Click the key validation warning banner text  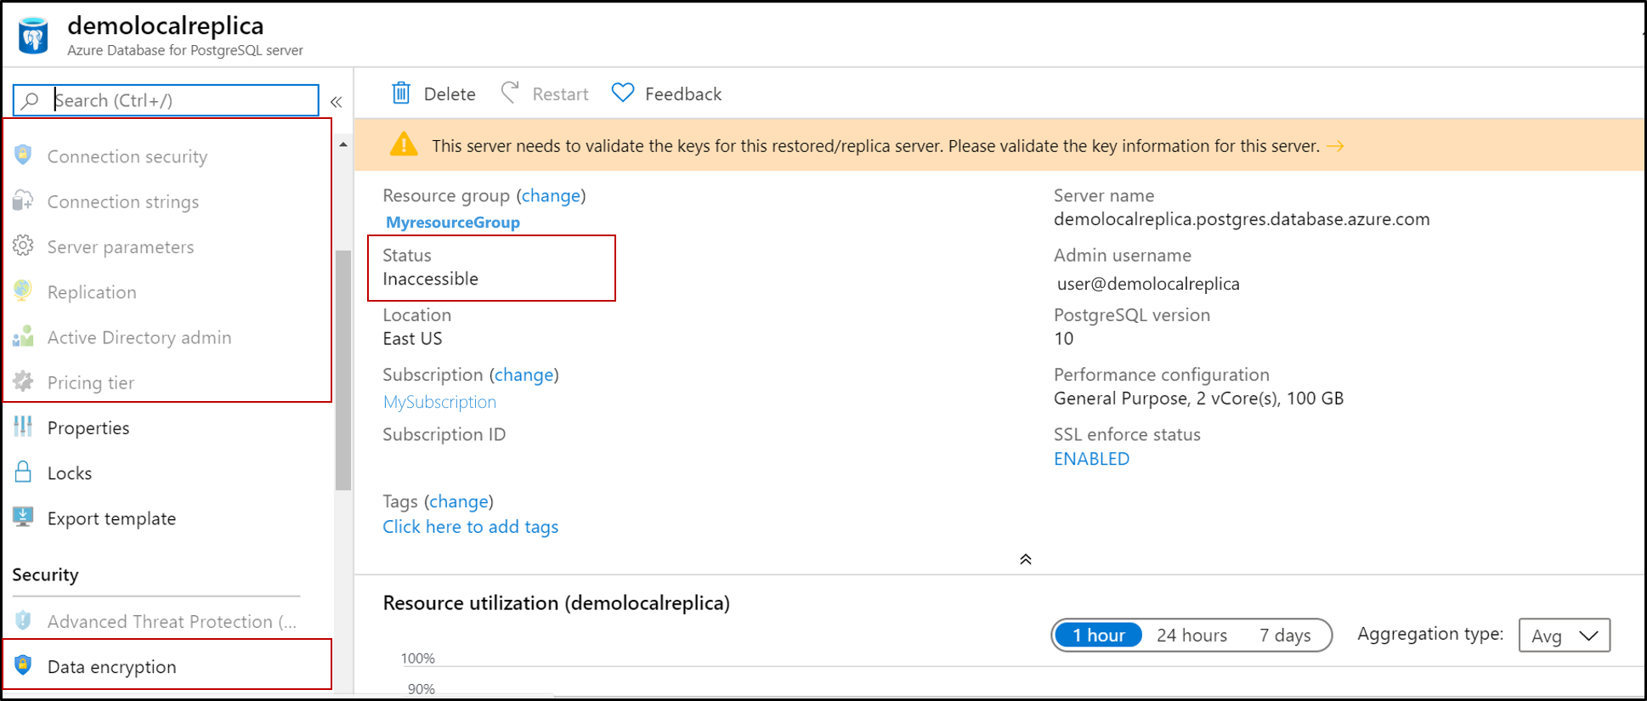[875, 146]
